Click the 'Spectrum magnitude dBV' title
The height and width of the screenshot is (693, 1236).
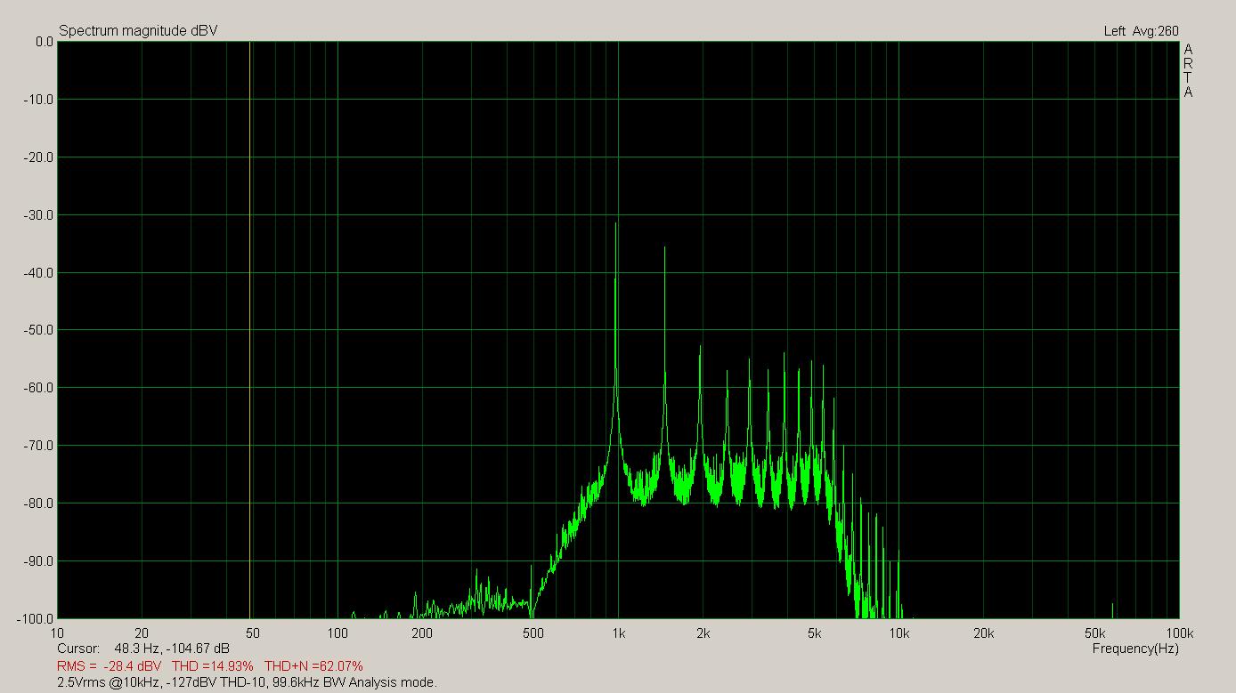[138, 31]
